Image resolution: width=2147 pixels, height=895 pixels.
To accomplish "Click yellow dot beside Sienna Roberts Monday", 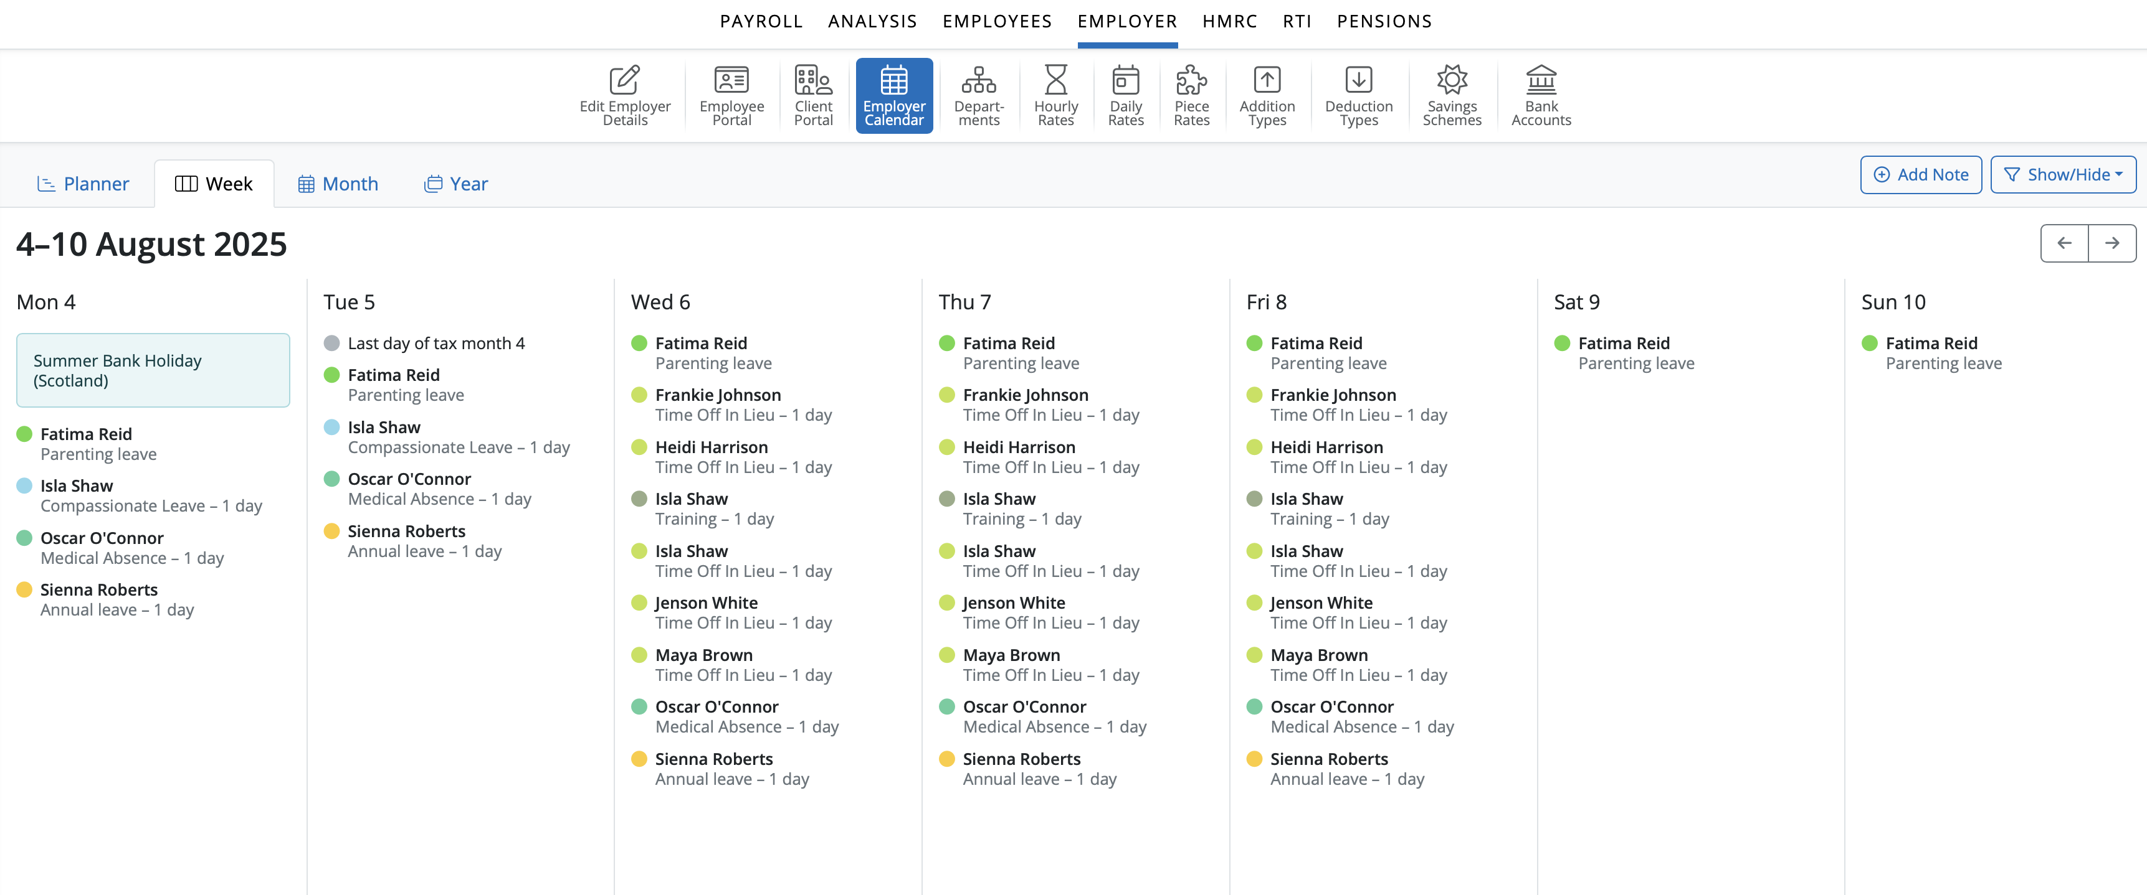I will point(24,589).
